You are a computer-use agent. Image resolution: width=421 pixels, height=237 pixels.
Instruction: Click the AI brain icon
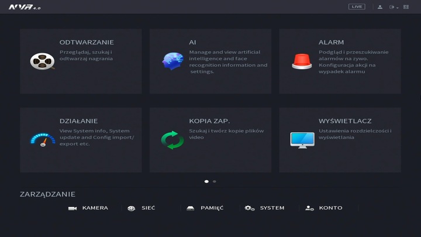(172, 61)
